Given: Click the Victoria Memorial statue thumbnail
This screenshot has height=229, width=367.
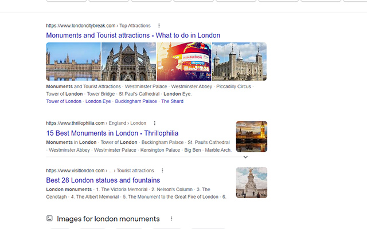Looking at the screenshot, I should point(252,183).
